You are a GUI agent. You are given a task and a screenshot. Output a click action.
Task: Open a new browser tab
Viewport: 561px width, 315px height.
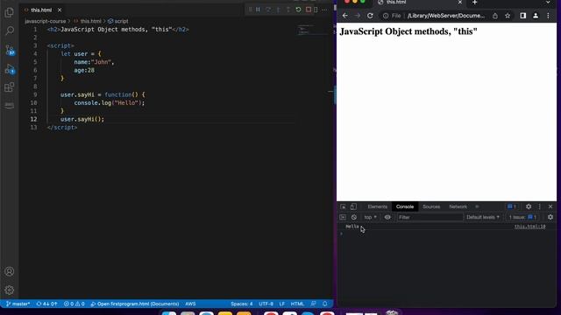(475, 3)
